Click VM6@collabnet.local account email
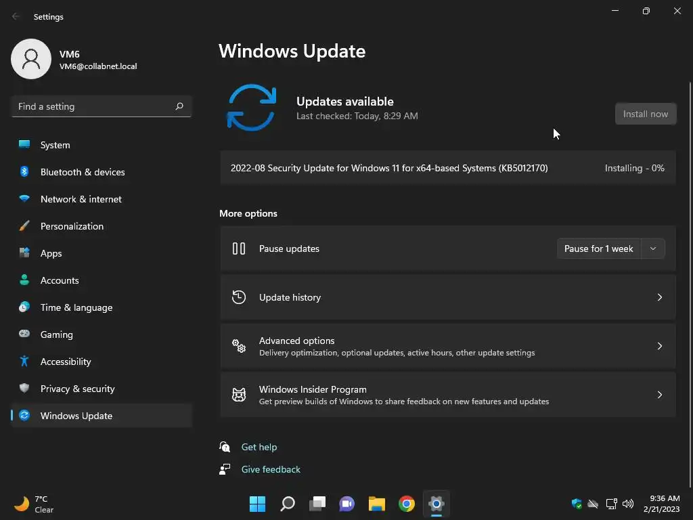The width and height of the screenshot is (693, 520). coord(98,66)
